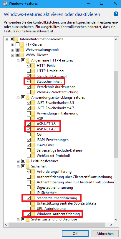Collapse the Internetinformationsdienste tree node
The width and height of the screenshot is (121, 239).
pos(7,39)
